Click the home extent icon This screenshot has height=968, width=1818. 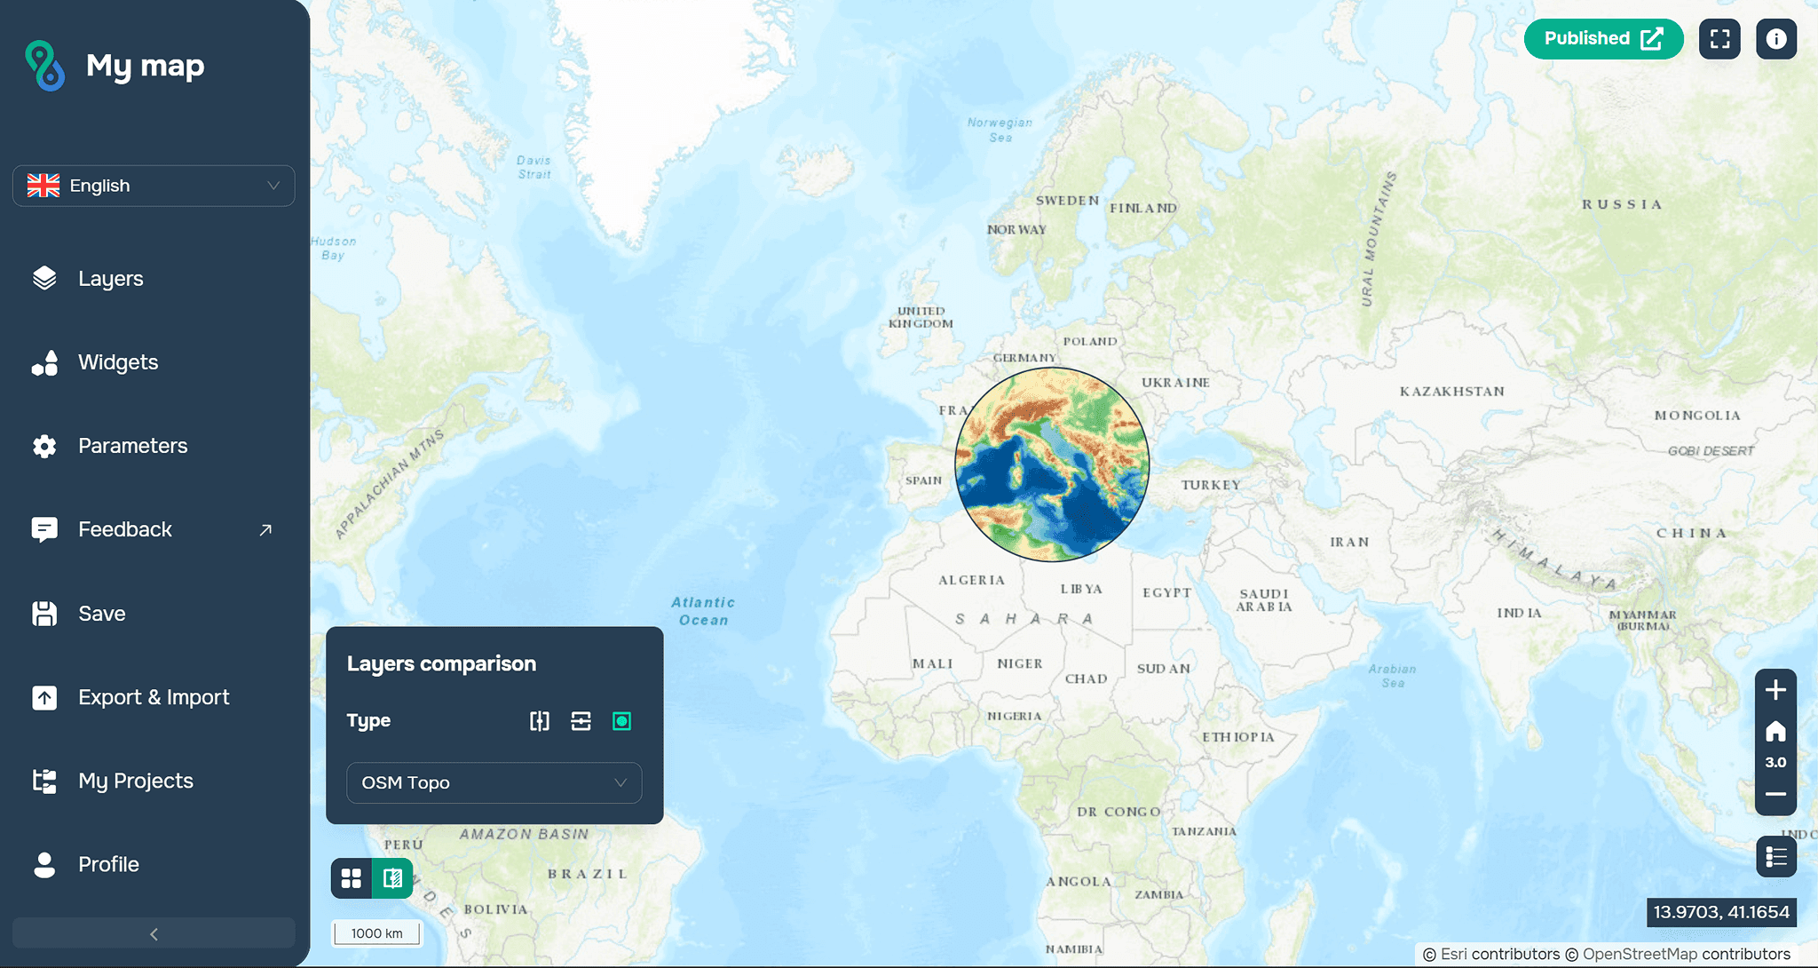[x=1775, y=731]
